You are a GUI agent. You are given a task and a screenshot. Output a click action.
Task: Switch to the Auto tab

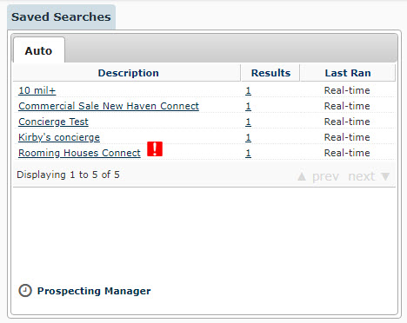38,50
